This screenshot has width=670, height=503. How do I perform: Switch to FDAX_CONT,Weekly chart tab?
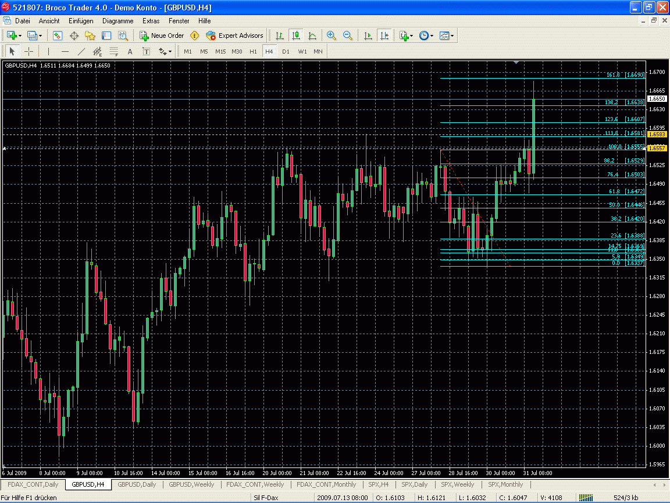(255, 484)
